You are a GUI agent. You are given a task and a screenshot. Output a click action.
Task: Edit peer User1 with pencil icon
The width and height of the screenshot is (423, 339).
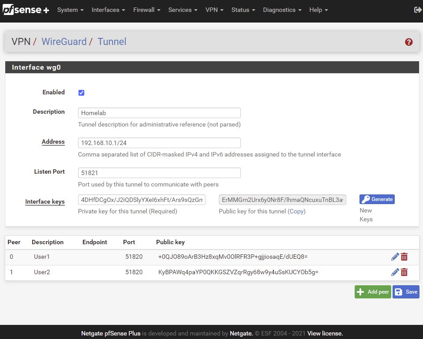click(x=395, y=257)
